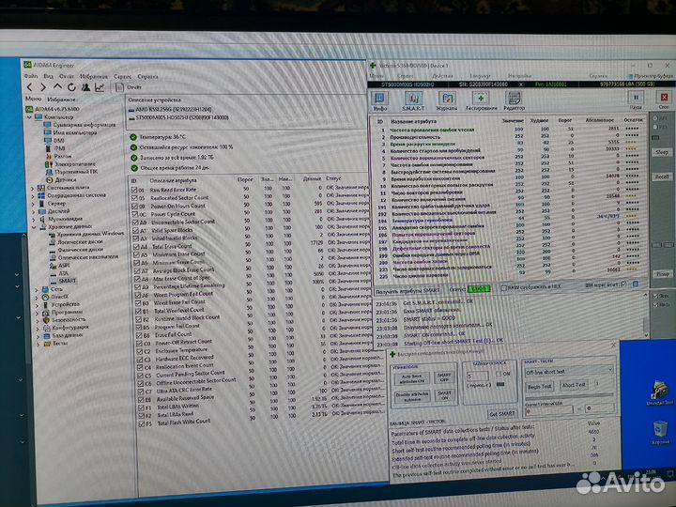Open AIDA64 Справка menu

148,77
